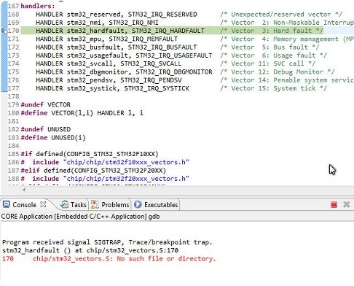Click line number 184 in the gutter
This screenshot has height=286, width=354.
[x=13, y=146]
